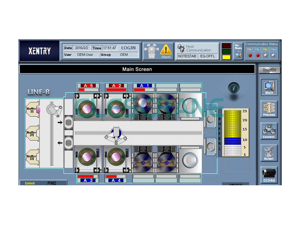Click the UnInit PM2 status bar
Screen dimensions: 300x225
point(43,183)
